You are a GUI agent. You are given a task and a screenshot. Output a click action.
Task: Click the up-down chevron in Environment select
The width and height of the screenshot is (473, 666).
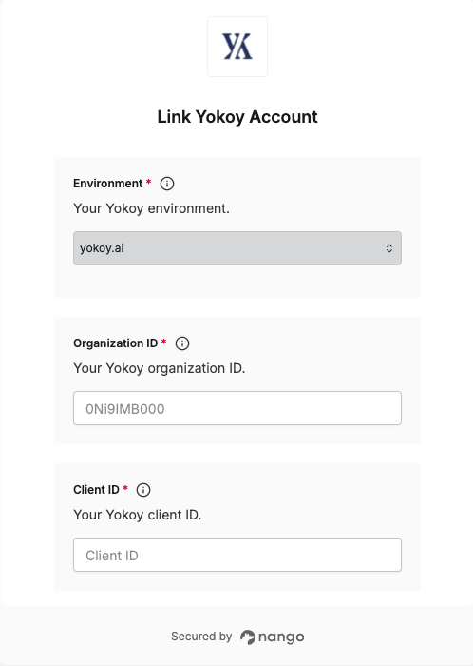click(389, 248)
